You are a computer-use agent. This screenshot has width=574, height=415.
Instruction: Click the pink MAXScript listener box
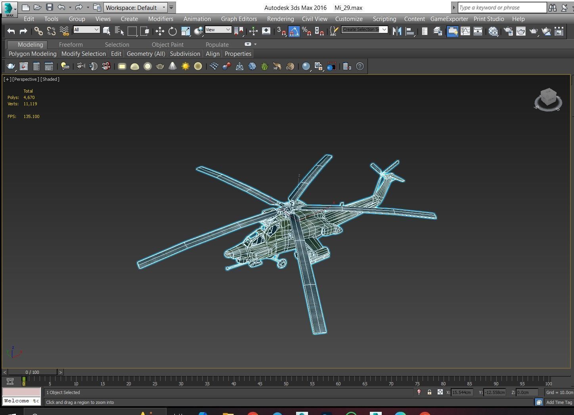21,392
